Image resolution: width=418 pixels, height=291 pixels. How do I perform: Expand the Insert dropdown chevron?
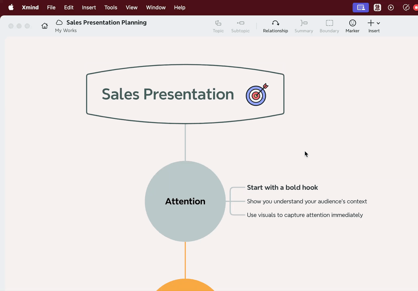coord(378,24)
